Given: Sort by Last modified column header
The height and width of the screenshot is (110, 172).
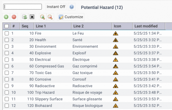Looking at the screenshot, I should [149, 26].
